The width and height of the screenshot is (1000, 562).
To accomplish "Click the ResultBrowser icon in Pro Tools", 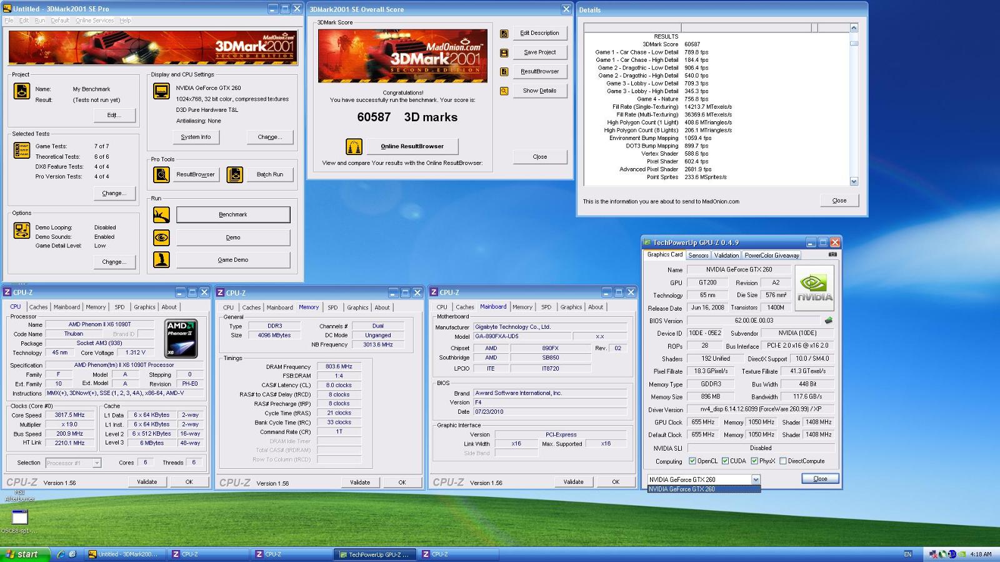I will (161, 174).
